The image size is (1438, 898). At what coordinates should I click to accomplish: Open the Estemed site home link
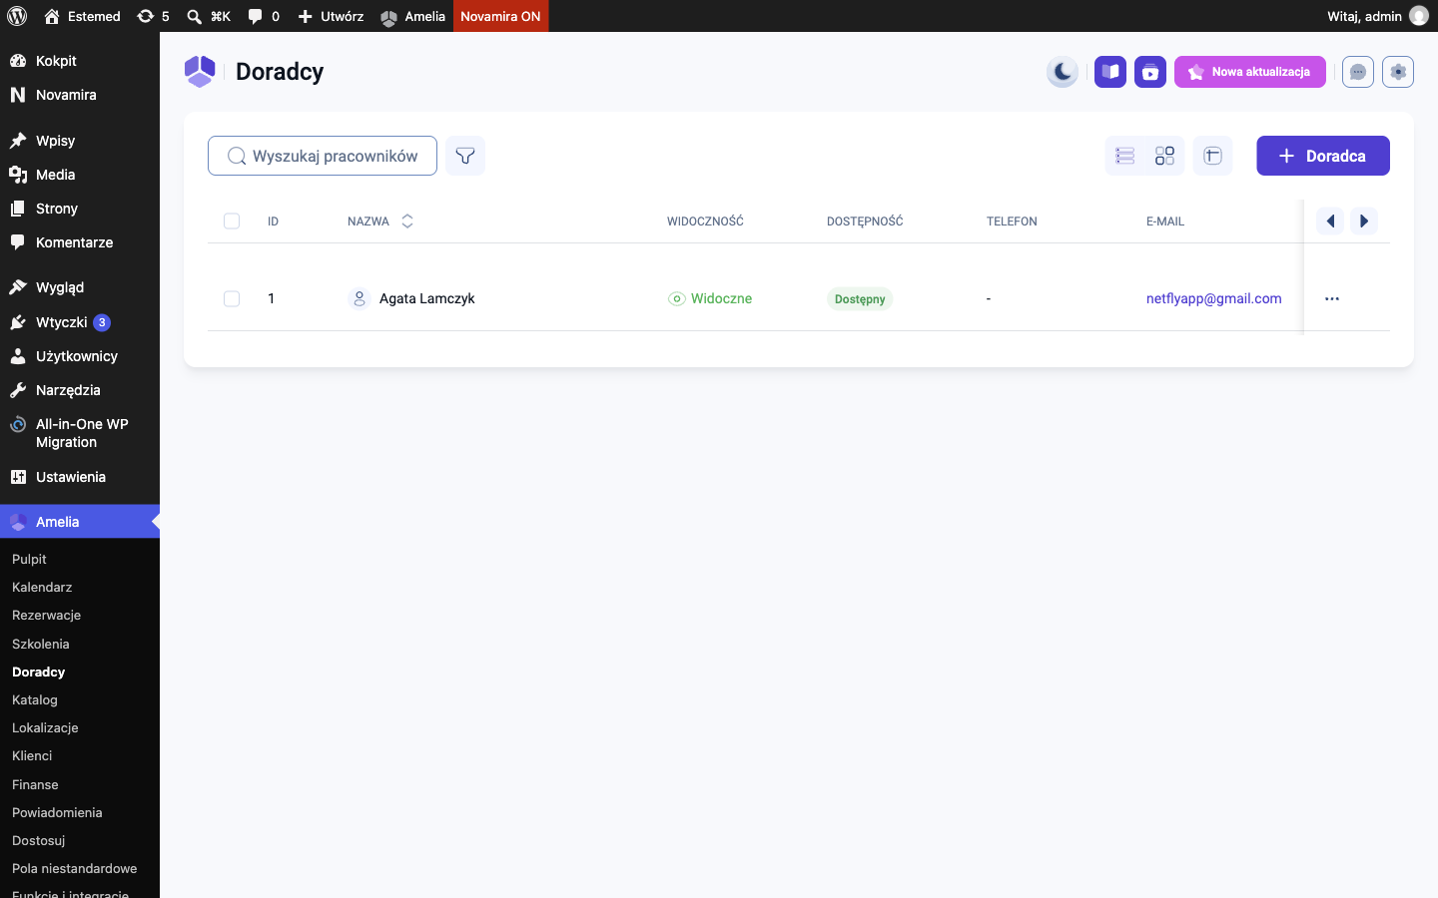click(82, 16)
